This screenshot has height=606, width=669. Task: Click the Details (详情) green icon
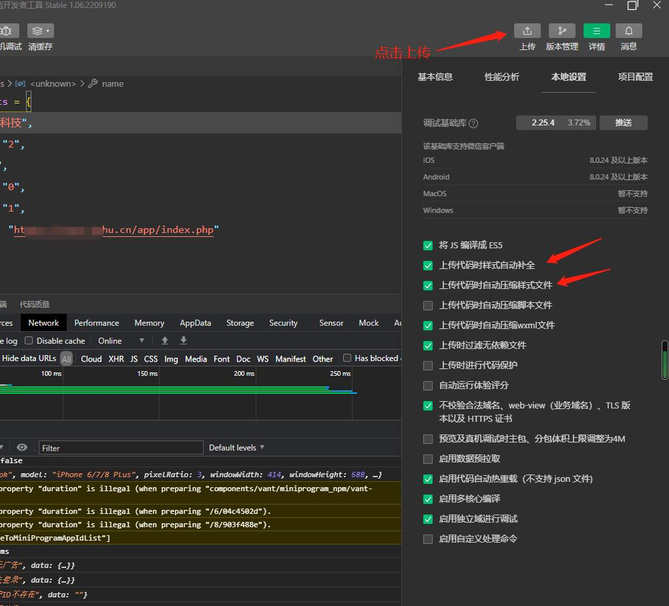pyautogui.click(x=596, y=31)
